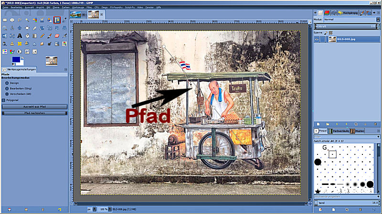Image resolution: width=382 pixels, height=214 pixels.
Task: Click the Pfad nachziehen button
Action: [34, 113]
